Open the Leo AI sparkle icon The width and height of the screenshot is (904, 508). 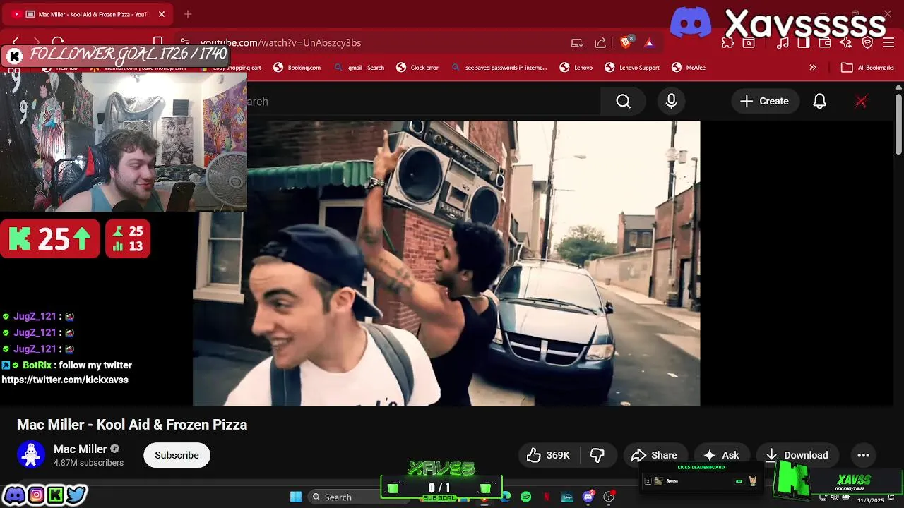[x=846, y=42]
